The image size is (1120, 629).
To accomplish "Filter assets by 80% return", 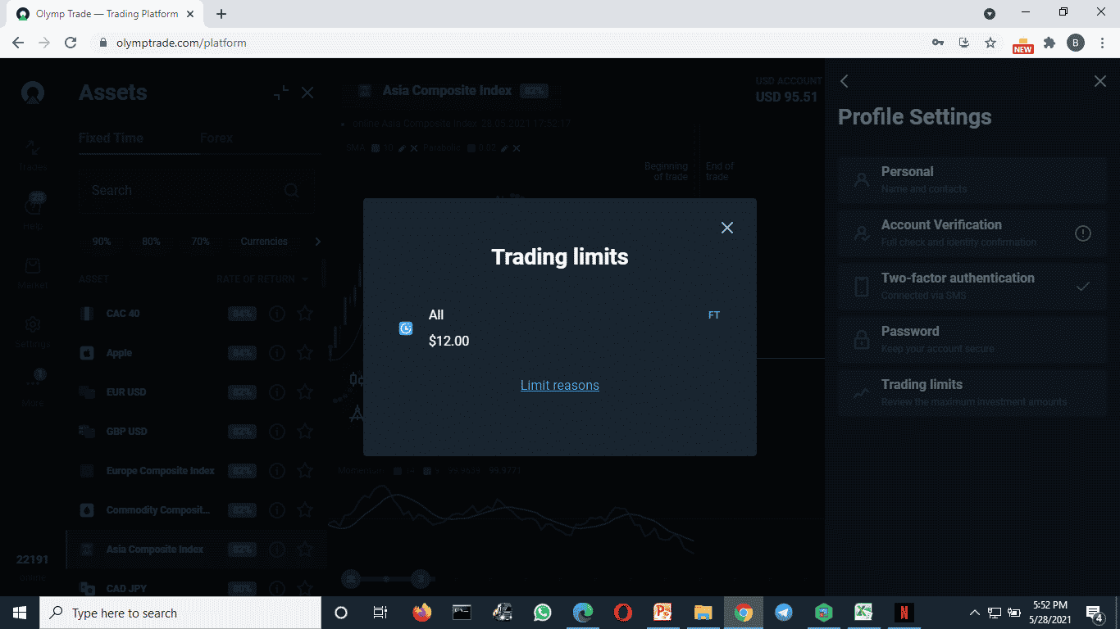I will pyautogui.click(x=151, y=242).
